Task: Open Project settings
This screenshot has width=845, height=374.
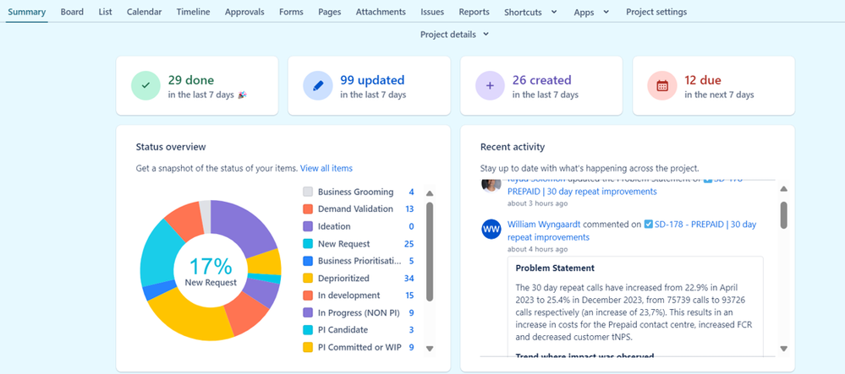Action: coord(656,12)
